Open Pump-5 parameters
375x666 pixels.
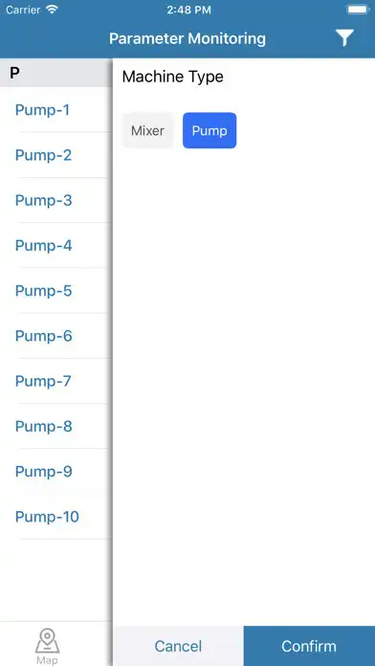[x=56, y=291]
